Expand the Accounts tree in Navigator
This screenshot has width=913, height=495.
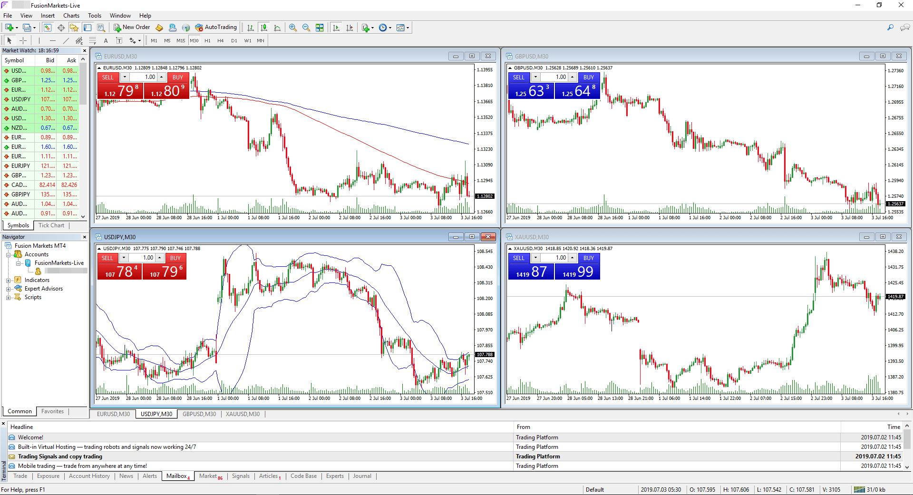point(9,254)
